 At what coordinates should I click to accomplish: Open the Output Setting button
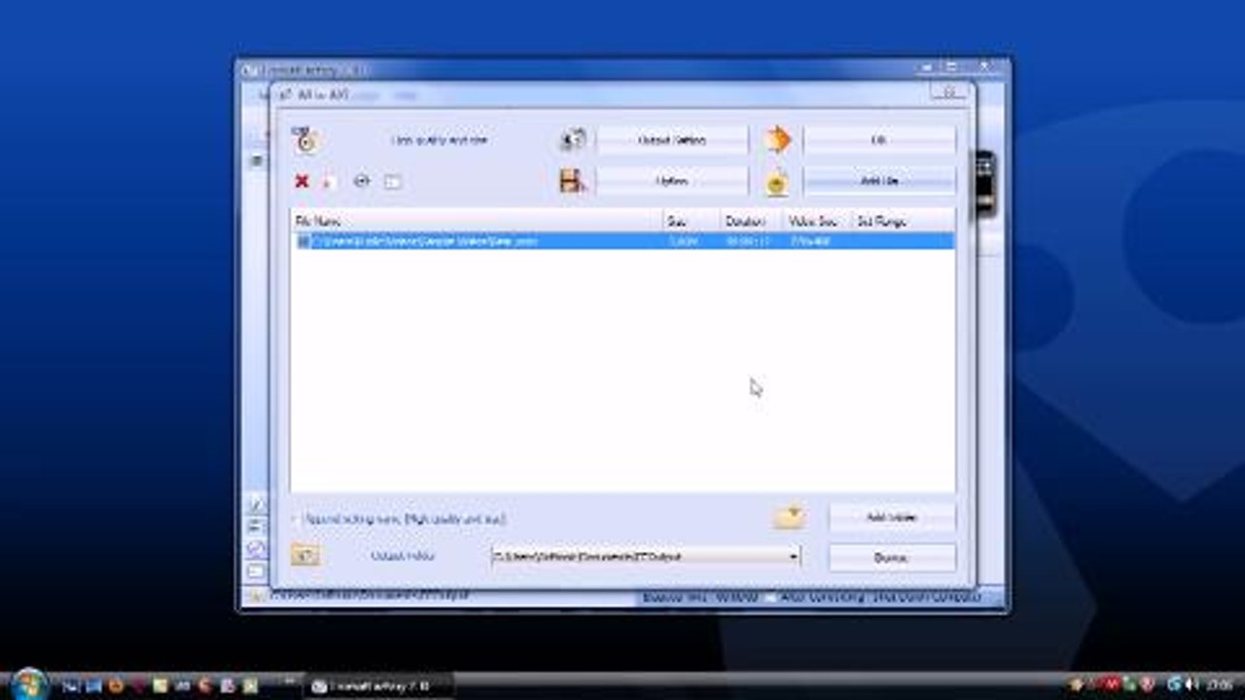point(672,140)
